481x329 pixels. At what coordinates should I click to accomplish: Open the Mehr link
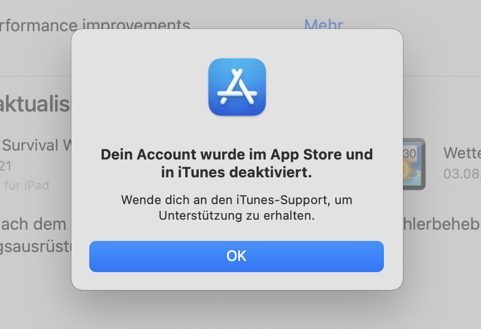(x=324, y=24)
